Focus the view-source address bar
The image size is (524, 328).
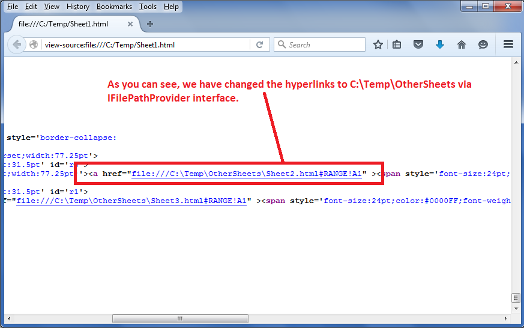(144, 44)
